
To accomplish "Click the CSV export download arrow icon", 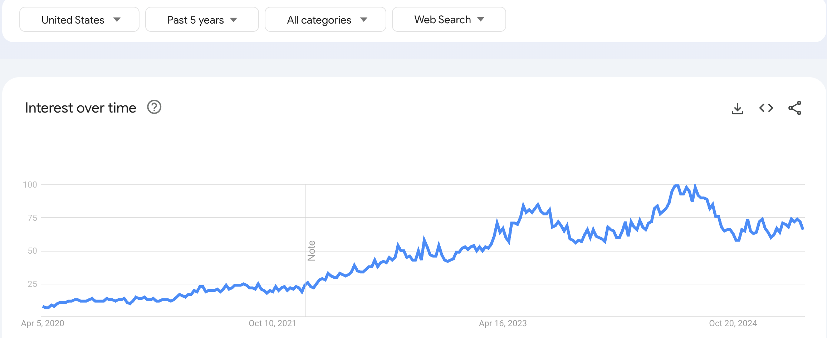I will [x=738, y=108].
